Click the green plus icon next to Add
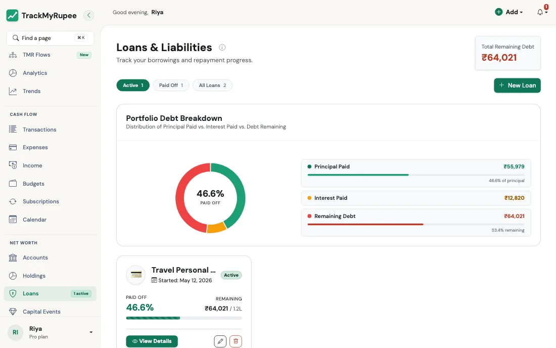Viewport: 556px width, 348px height. 498,12
